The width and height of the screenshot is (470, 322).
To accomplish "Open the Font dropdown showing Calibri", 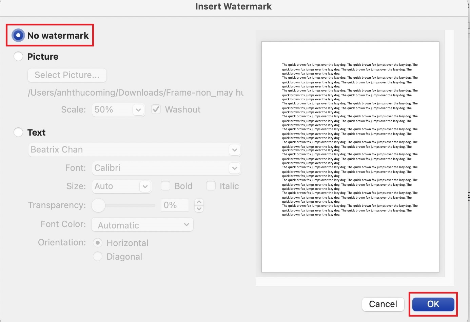I will click(x=234, y=168).
